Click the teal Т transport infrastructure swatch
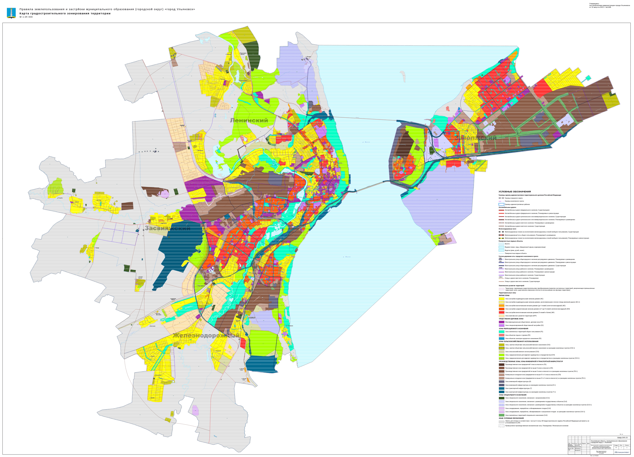This screenshot has height=457, width=634. tap(501, 388)
